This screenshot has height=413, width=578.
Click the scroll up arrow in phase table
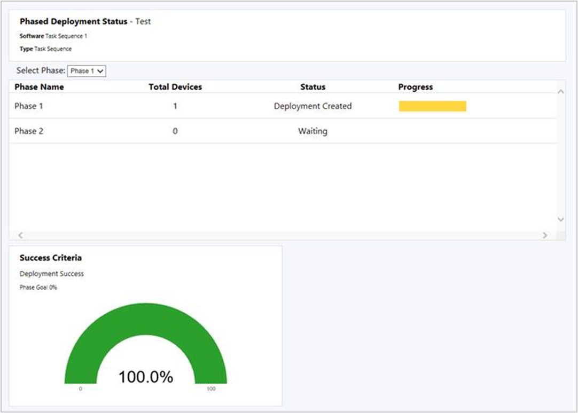[x=561, y=91]
